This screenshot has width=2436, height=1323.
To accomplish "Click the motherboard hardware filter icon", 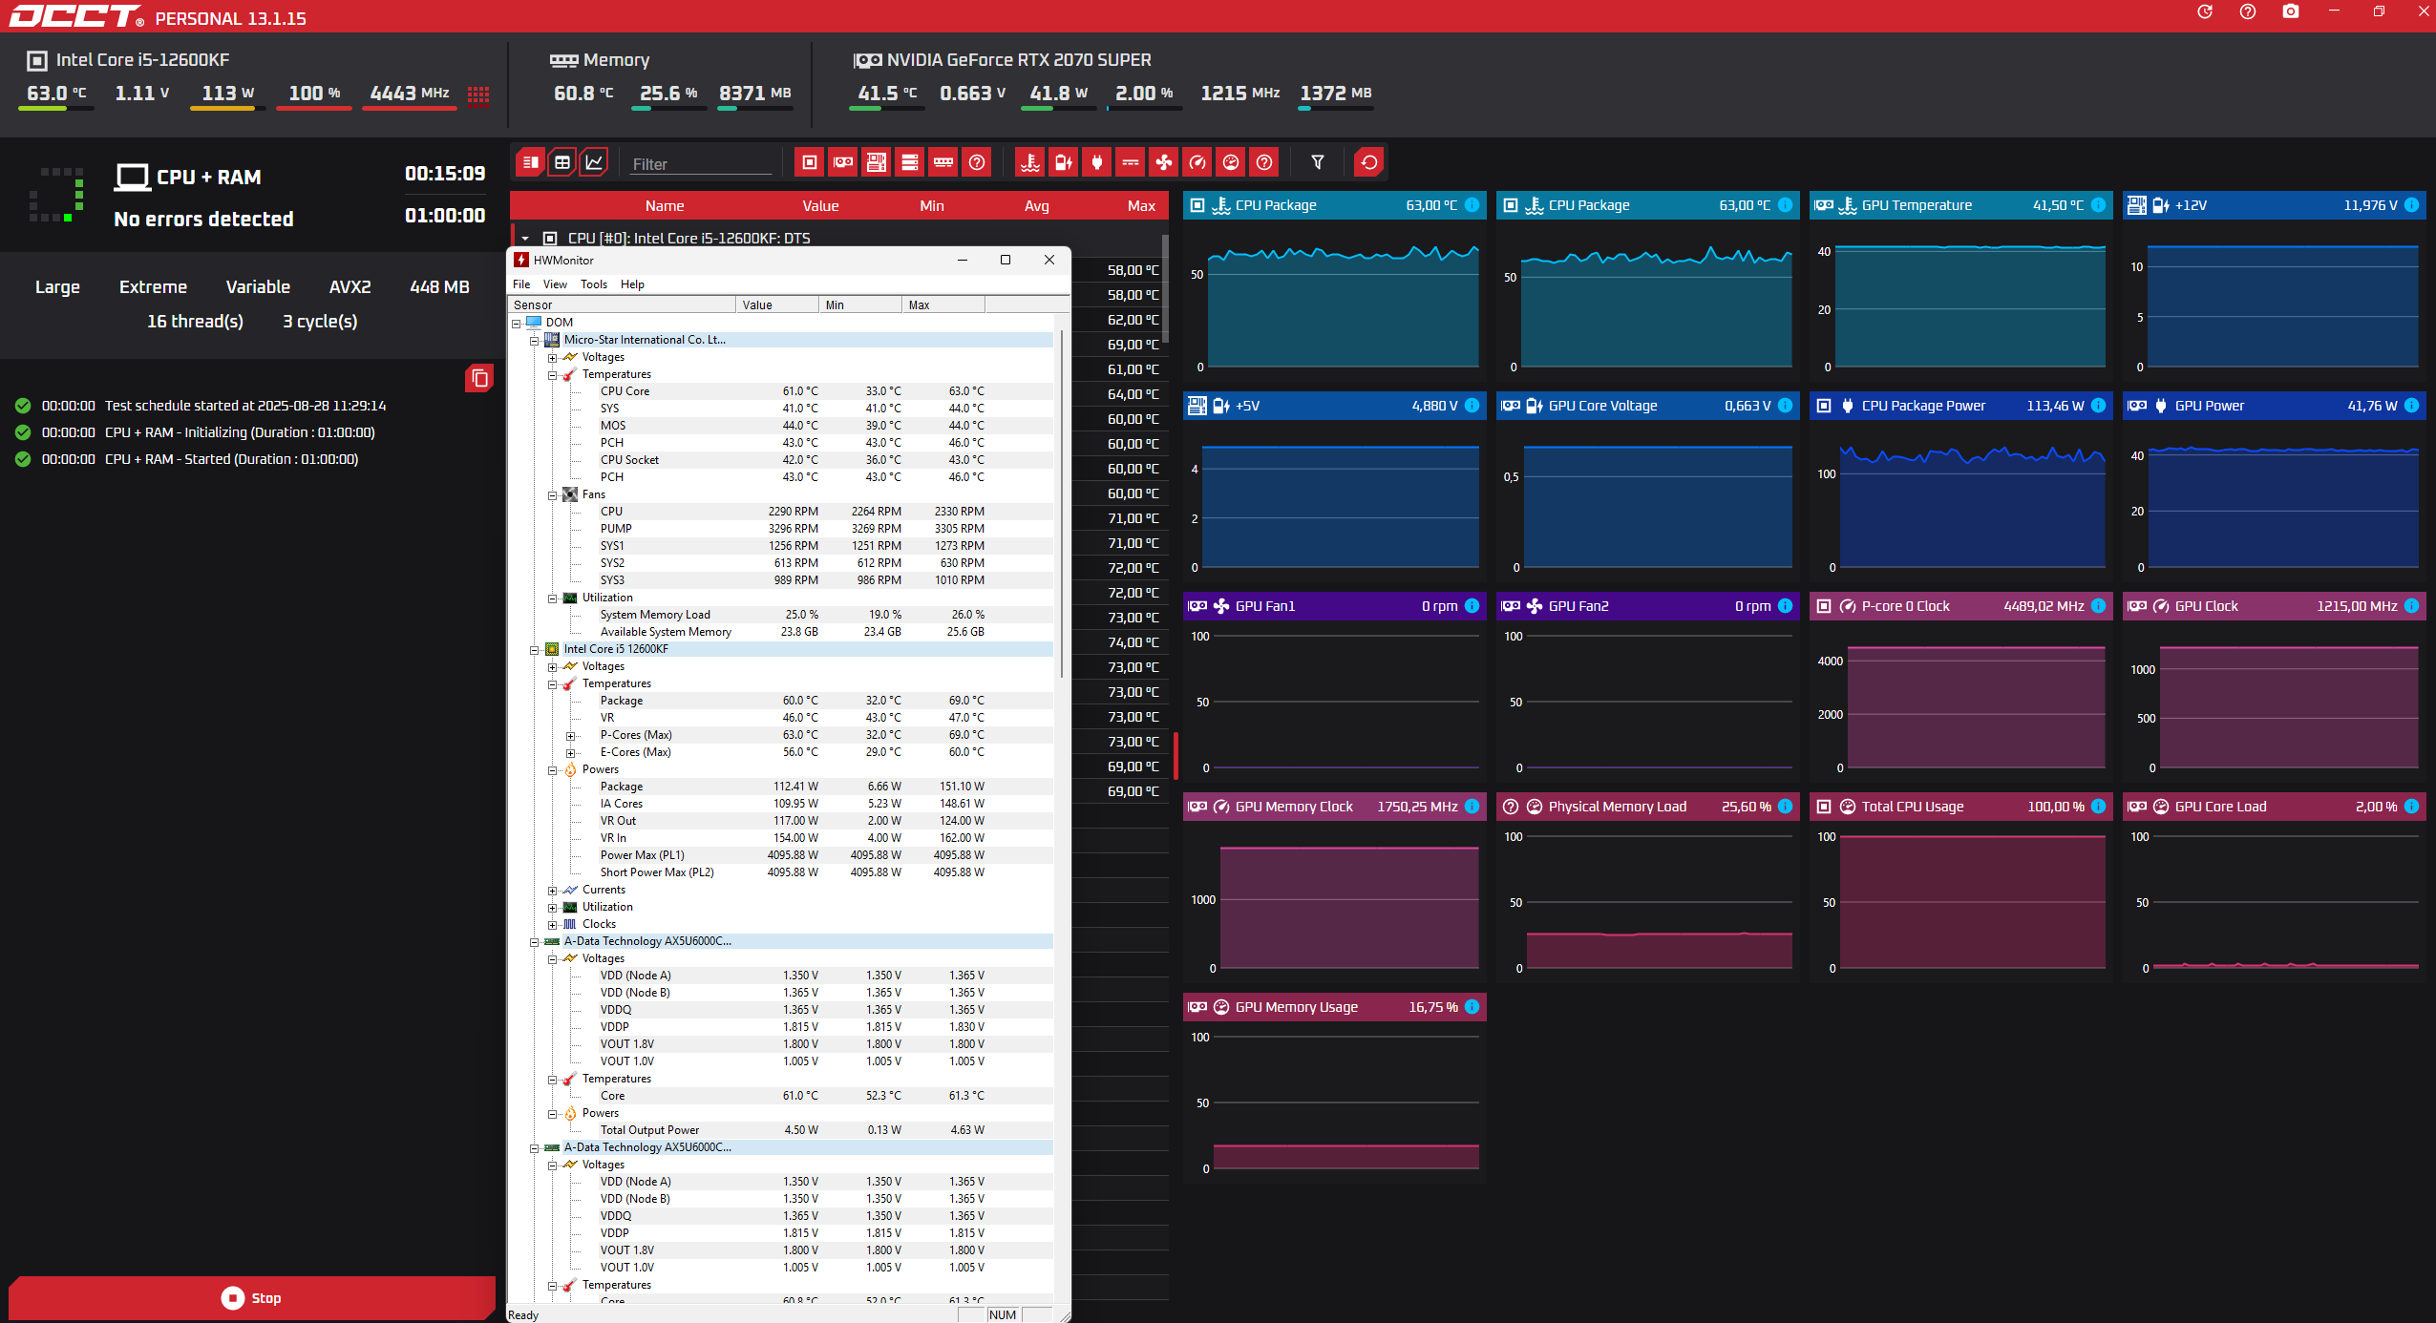I will 876,162.
